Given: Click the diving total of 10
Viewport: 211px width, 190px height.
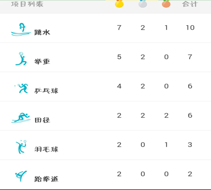Looking at the screenshot, I should pyautogui.click(x=190, y=28).
